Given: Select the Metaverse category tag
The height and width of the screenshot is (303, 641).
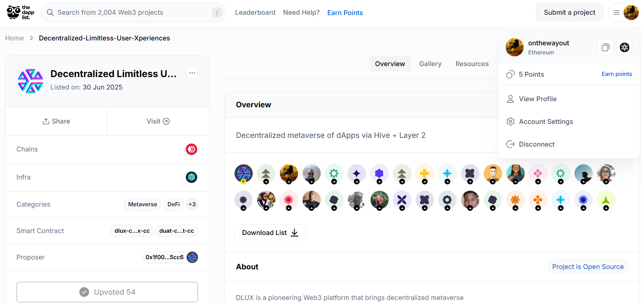Looking at the screenshot, I should (x=142, y=204).
